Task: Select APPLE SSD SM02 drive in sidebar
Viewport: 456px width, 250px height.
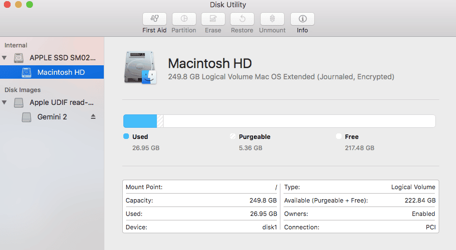Action: pos(52,57)
